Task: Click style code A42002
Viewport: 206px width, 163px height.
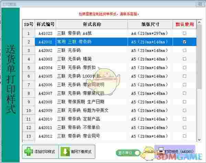Action: point(45,51)
